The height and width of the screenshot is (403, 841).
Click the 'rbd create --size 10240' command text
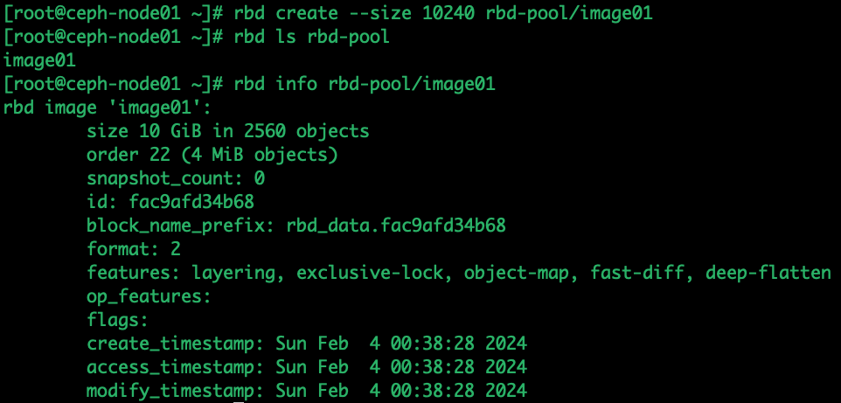click(x=354, y=13)
